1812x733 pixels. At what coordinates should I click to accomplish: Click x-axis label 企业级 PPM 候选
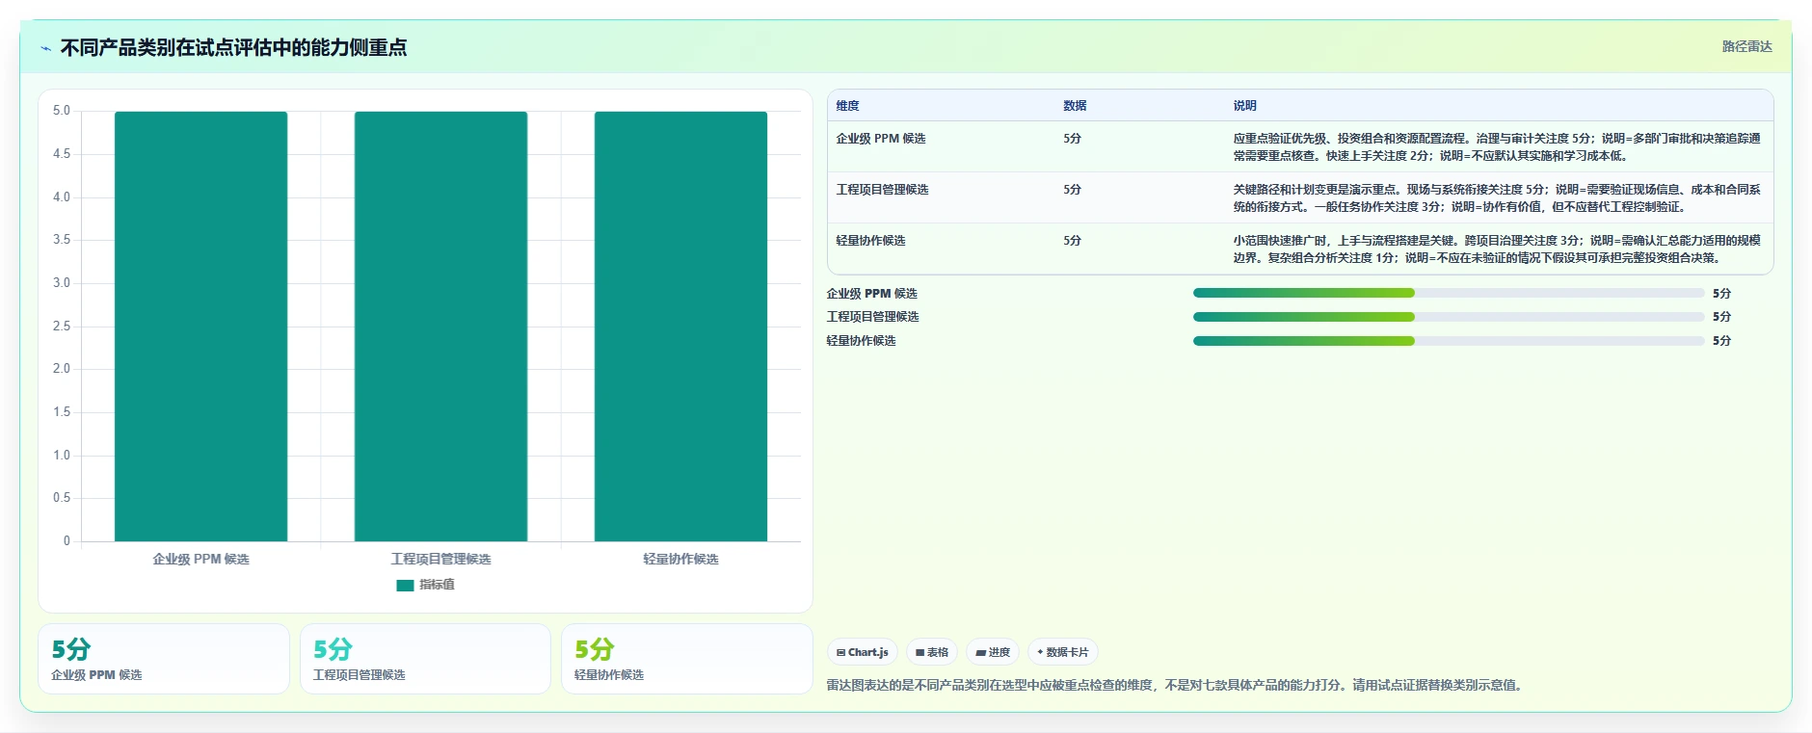[x=200, y=559]
